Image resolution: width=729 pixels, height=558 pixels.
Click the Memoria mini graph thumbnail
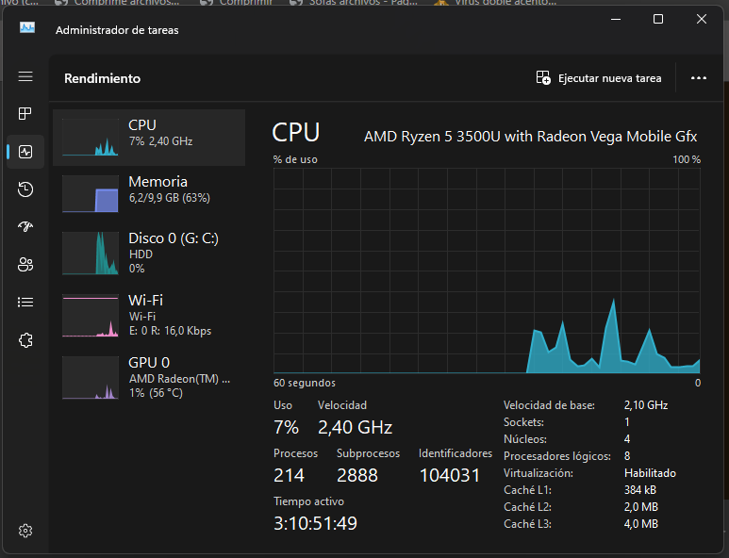coord(91,194)
